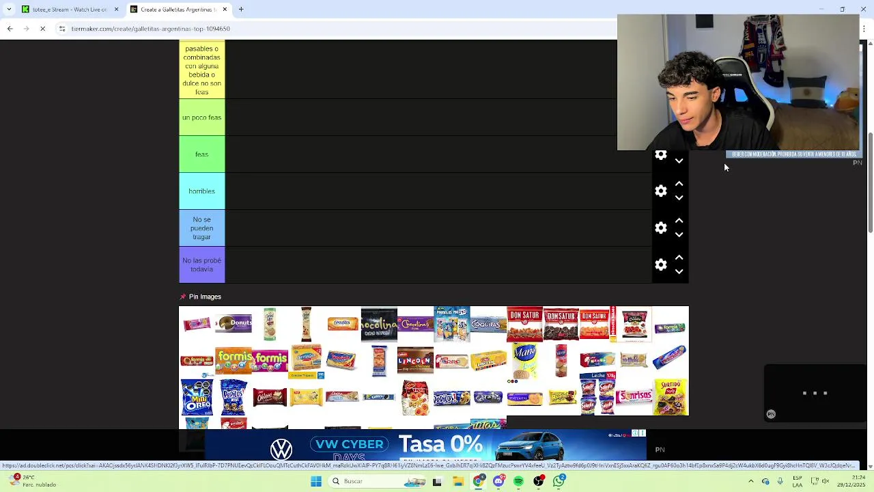874x492 pixels.
Task: Pick the slim Oreo pack image
Action: coord(379,397)
